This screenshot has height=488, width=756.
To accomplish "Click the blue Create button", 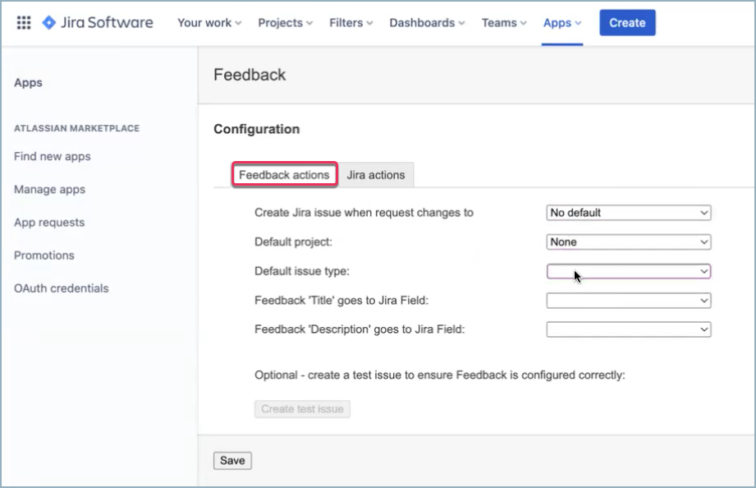I will [x=627, y=23].
